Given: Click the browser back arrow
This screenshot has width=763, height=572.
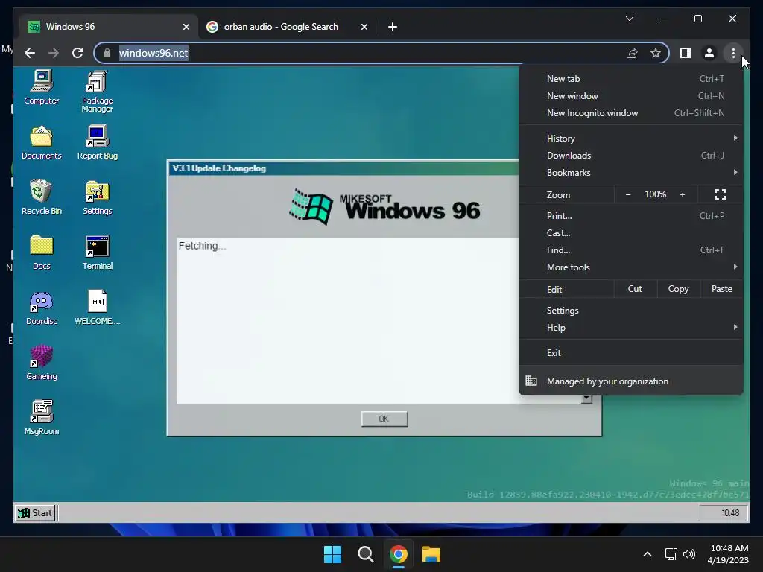Looking at the screenshot, I should [x=30, y=53].
